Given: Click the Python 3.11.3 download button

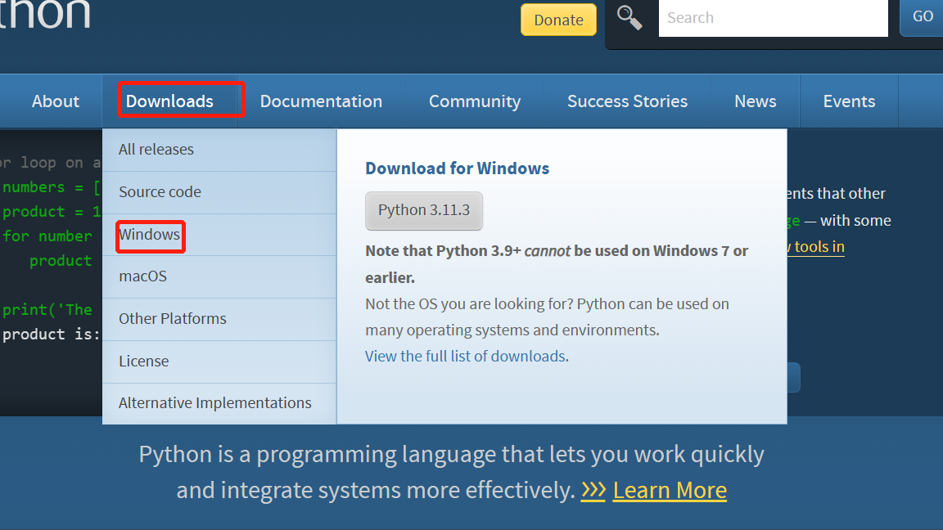Looking at the screenshot, I should coord(424,210).
